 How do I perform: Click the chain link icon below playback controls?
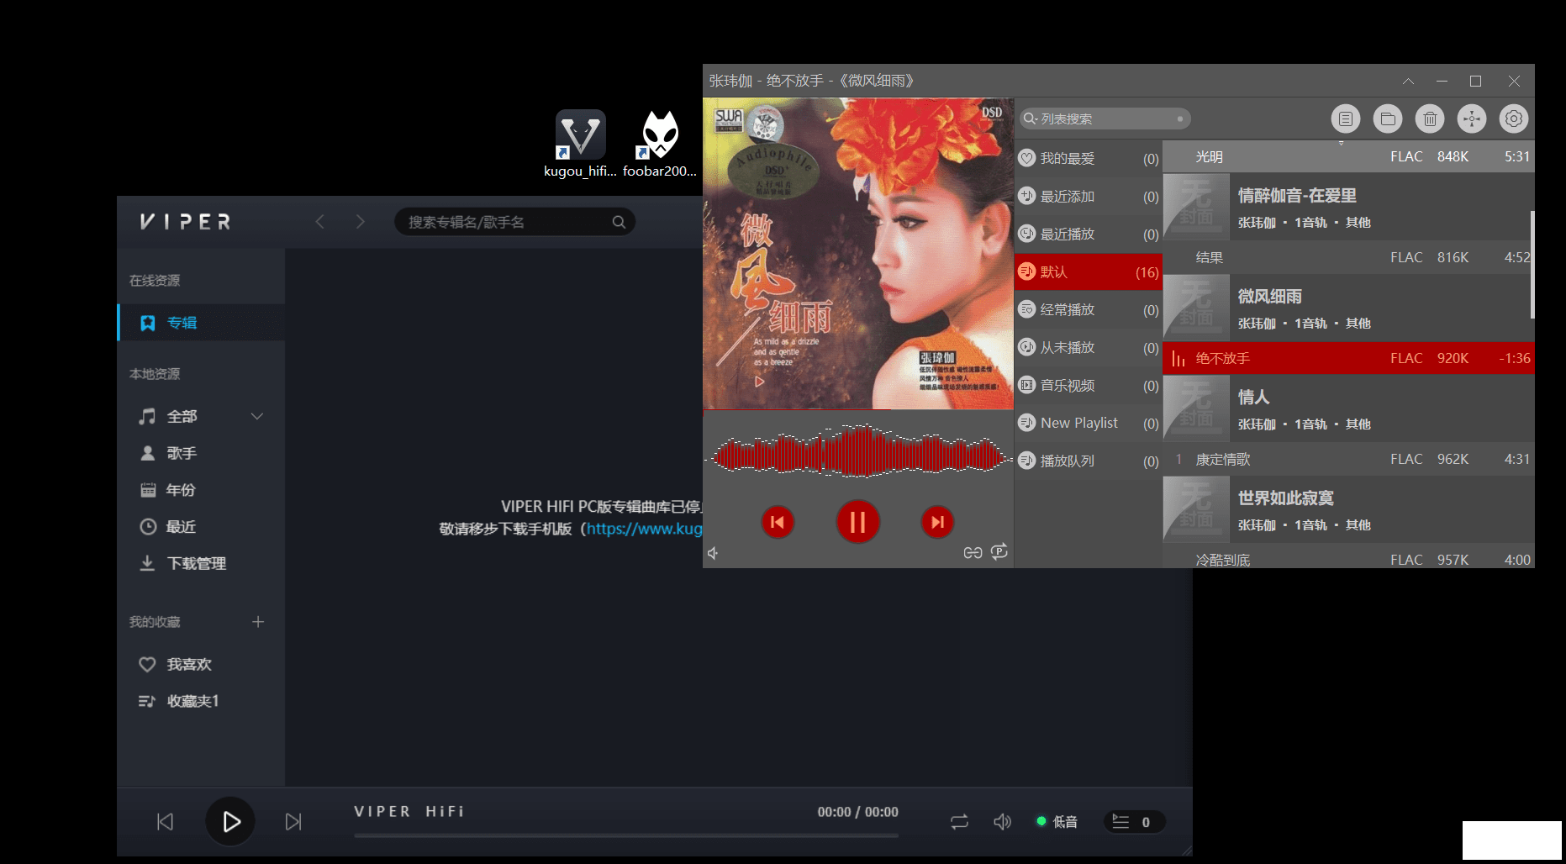click(x=973, y=553)
